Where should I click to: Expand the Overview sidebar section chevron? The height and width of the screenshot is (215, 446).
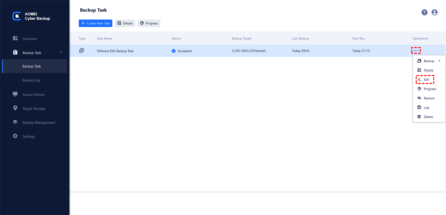(x=61, y=38)
